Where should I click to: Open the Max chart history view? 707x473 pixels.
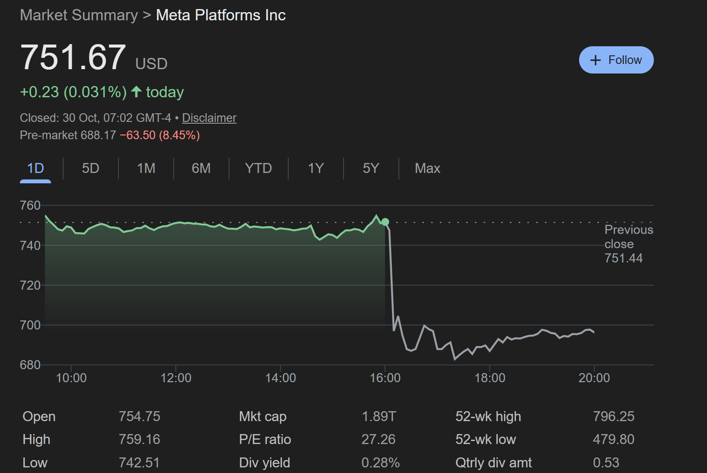427,168
